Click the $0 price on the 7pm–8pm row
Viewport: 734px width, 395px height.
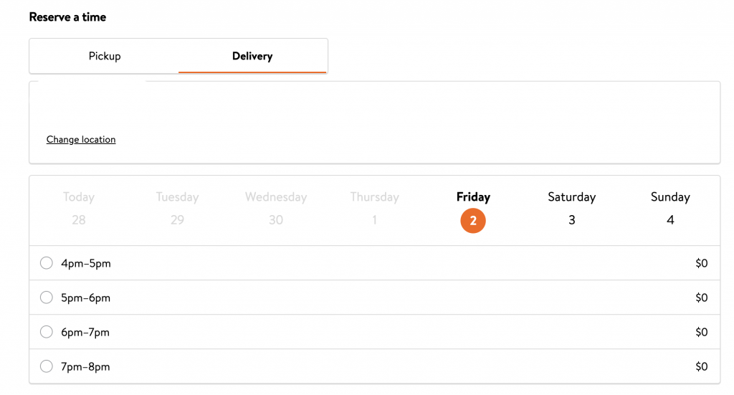[701, 366]
